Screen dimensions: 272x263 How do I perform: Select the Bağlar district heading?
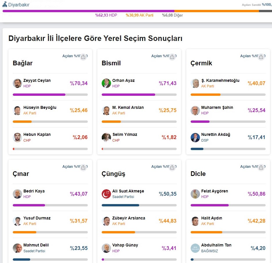pyautogui.click(x=23, y=63)
